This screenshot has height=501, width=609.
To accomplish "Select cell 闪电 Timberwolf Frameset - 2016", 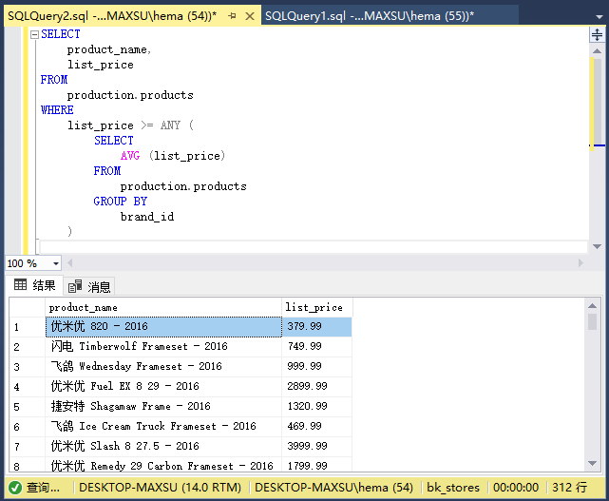I will tap(163, 347).
